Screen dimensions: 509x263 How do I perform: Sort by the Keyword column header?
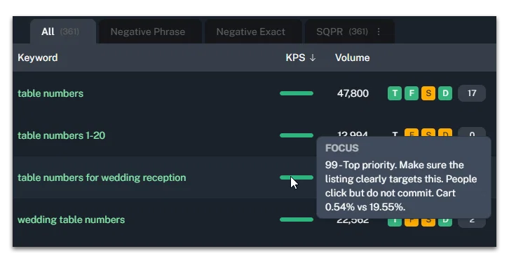click(x=38, y=58)
